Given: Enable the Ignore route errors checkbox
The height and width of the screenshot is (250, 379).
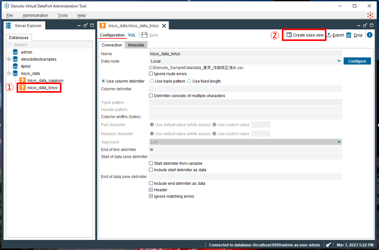Looking at the screenshot, I should pyautogui.click(x=151, y=74).
